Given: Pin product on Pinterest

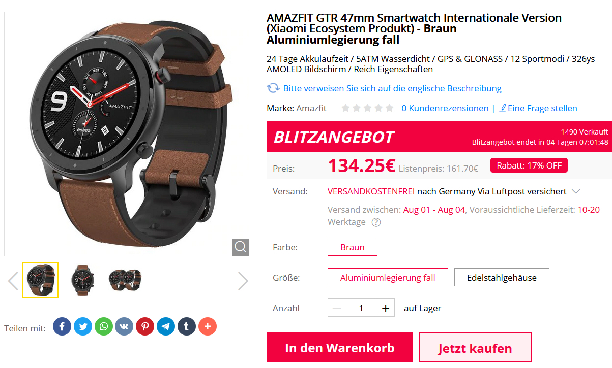Looking at the screenshot, I should [145, 326].
